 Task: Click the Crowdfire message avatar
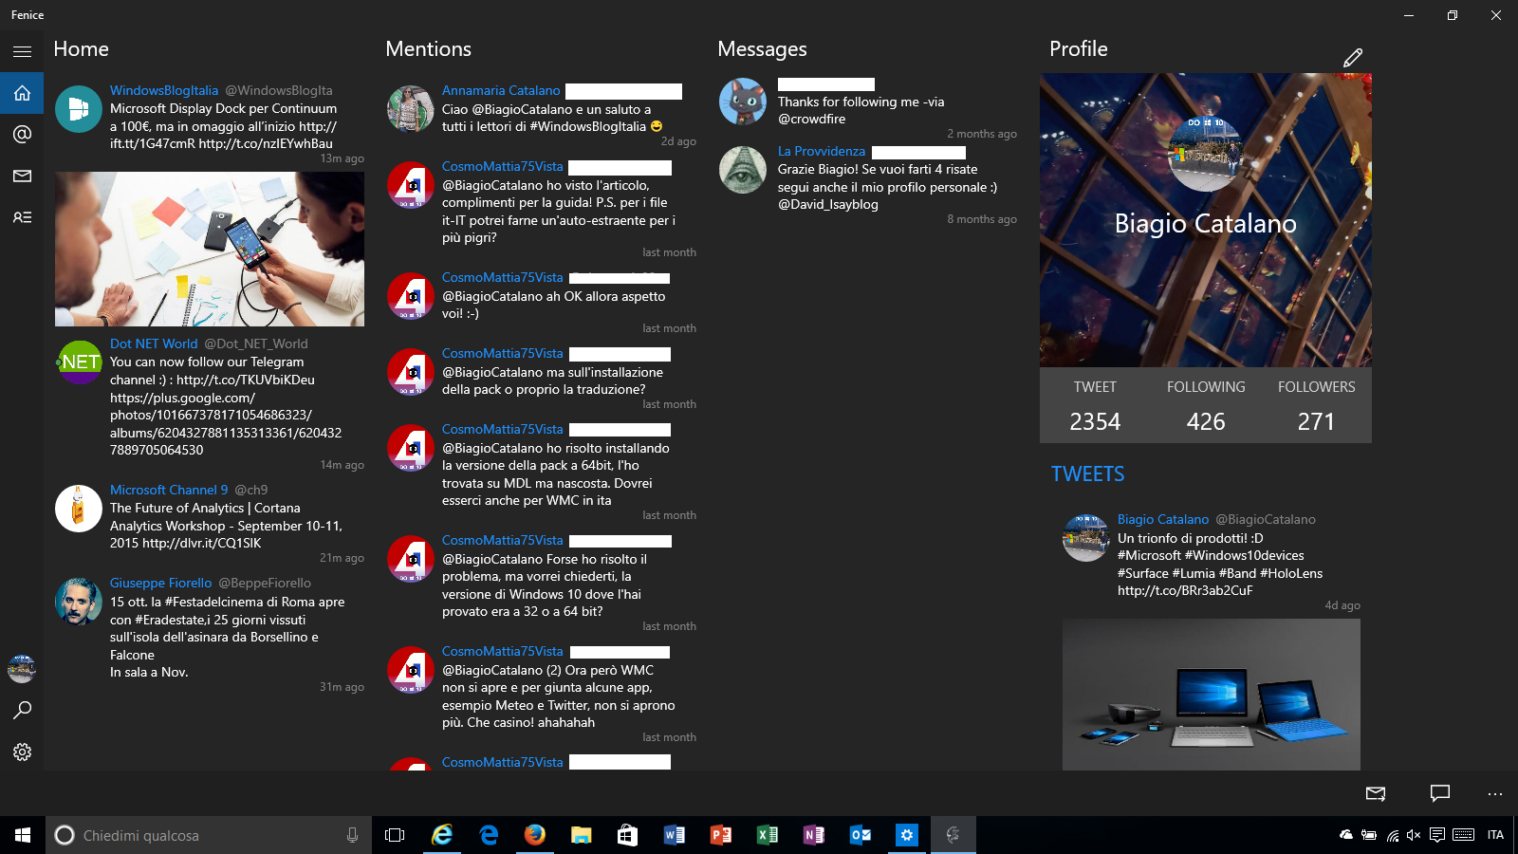pyautogui.click(x=743, y=102)
